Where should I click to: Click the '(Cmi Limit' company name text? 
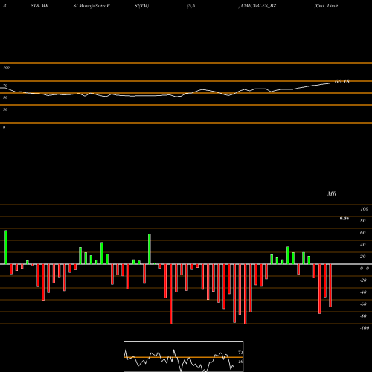click(x=326, y=6)
